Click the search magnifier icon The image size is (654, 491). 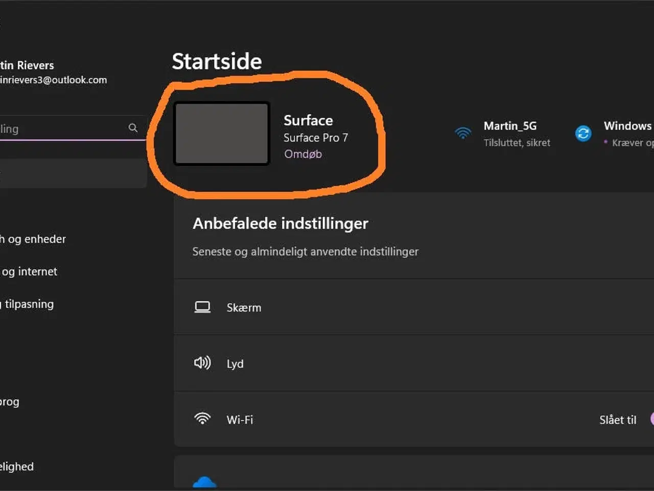coord(133,128)
